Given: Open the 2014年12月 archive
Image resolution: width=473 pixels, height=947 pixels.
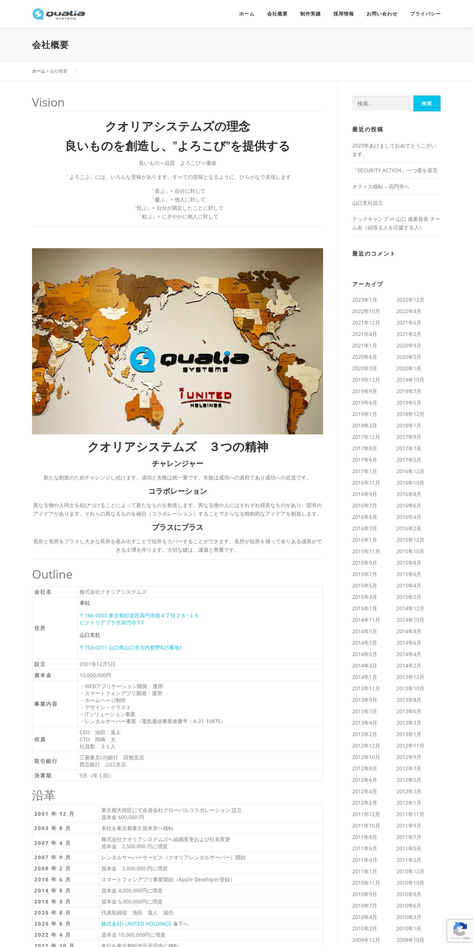Looking at the screenshot, I should (x=410, y=608).
